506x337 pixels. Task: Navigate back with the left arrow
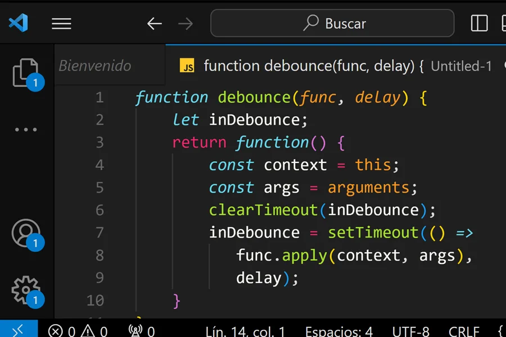click(x=154, y=23)
